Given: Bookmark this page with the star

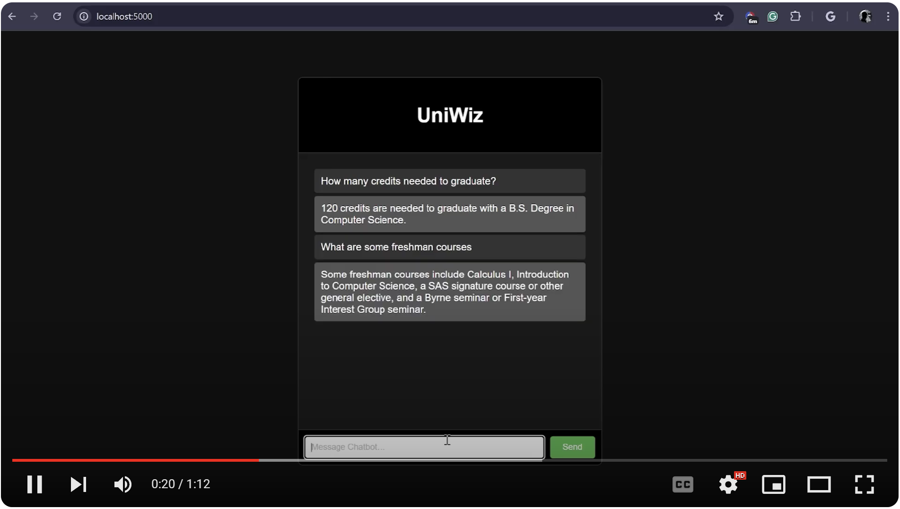Looking at the screenshot, I should (718, 17).
